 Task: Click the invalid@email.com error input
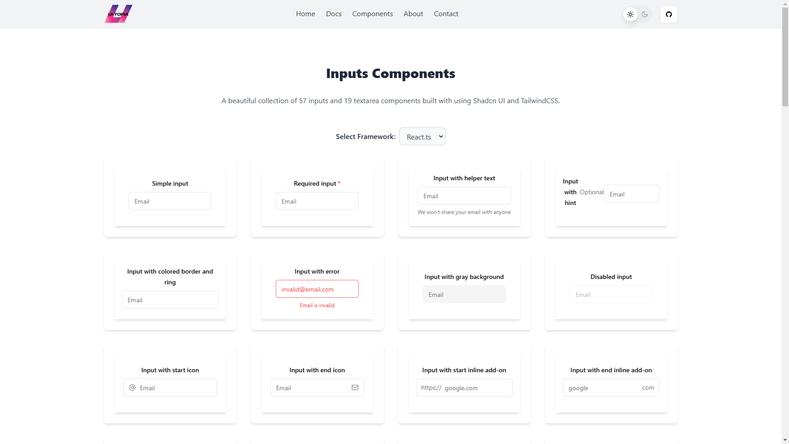coord(317,289)
